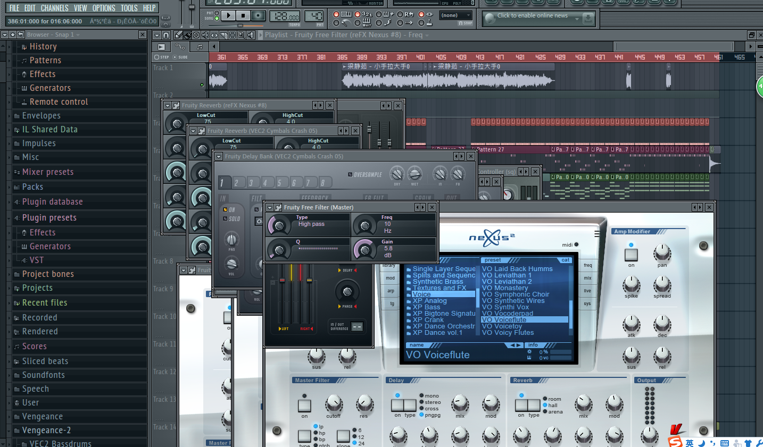
Task: Toggle the Playlist magnet snap icon
Action: [166, 35]
